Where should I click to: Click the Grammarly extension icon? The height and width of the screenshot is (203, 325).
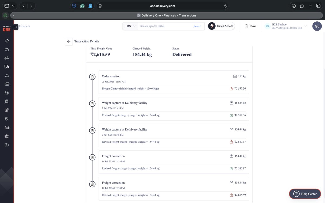pyautogui.click(x=82, y=6)
